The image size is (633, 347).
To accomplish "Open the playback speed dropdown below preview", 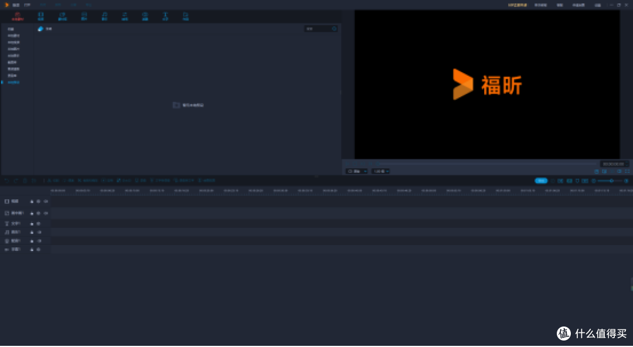I will tap(380, 171).
